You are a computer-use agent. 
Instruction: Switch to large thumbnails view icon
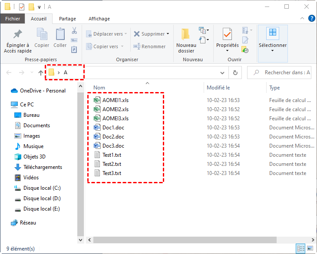point(310,248)
